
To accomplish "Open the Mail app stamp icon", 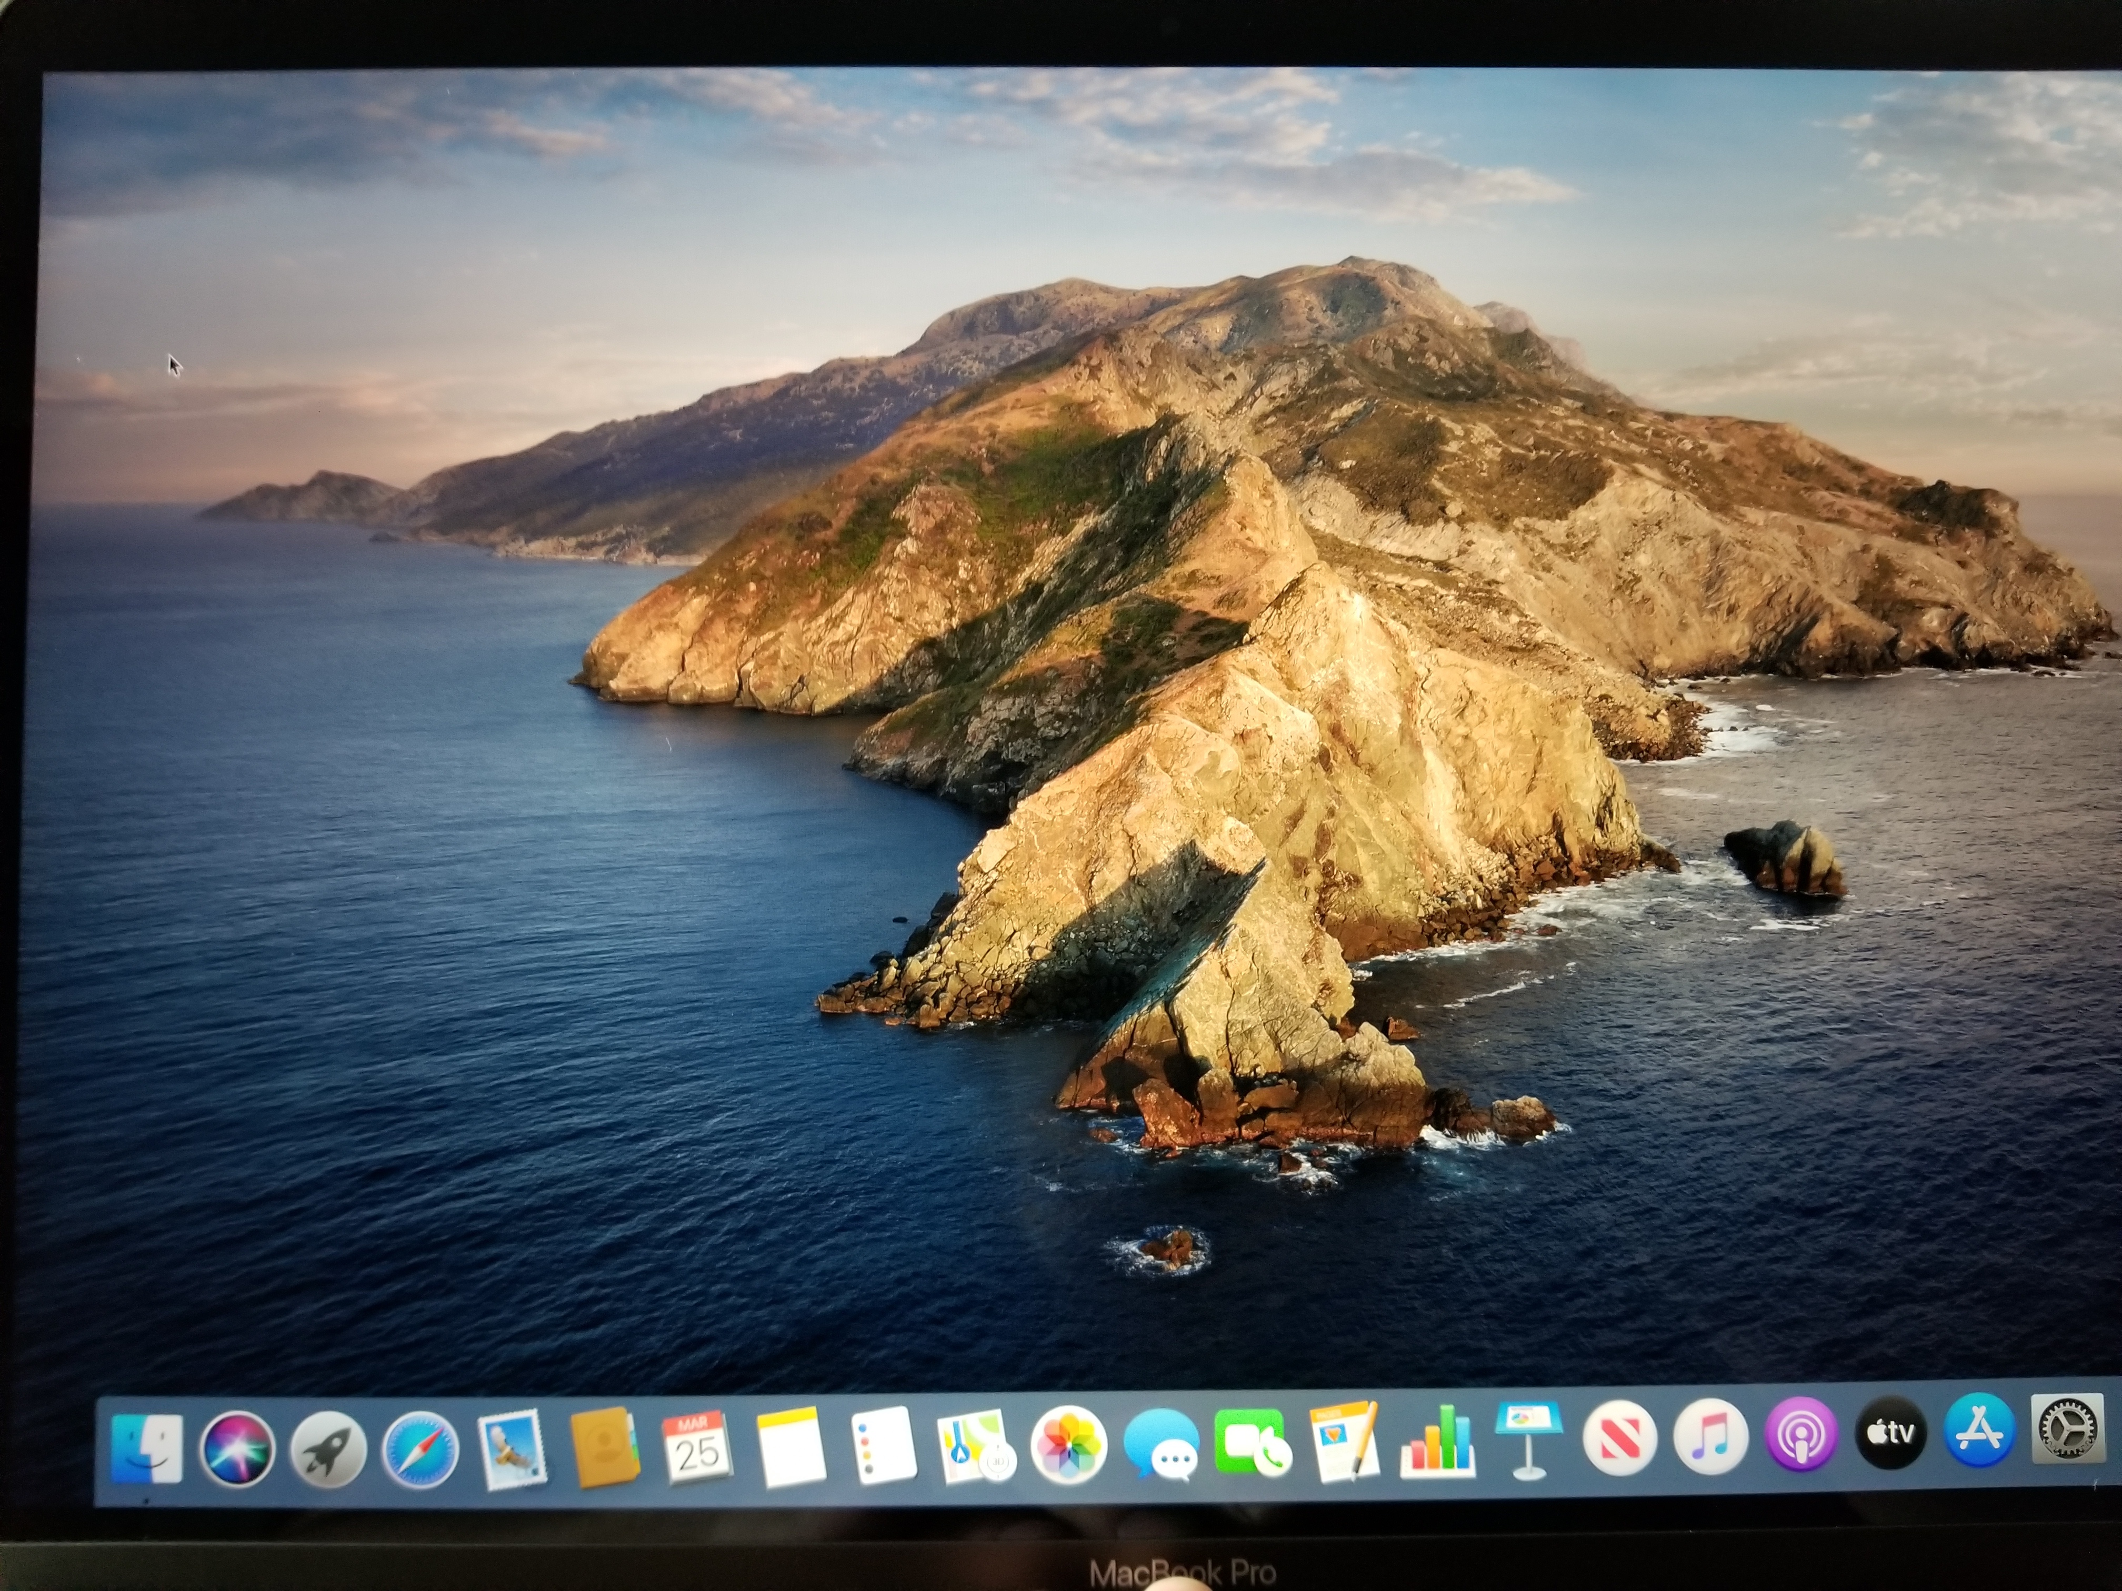I will pos(512,1449).
